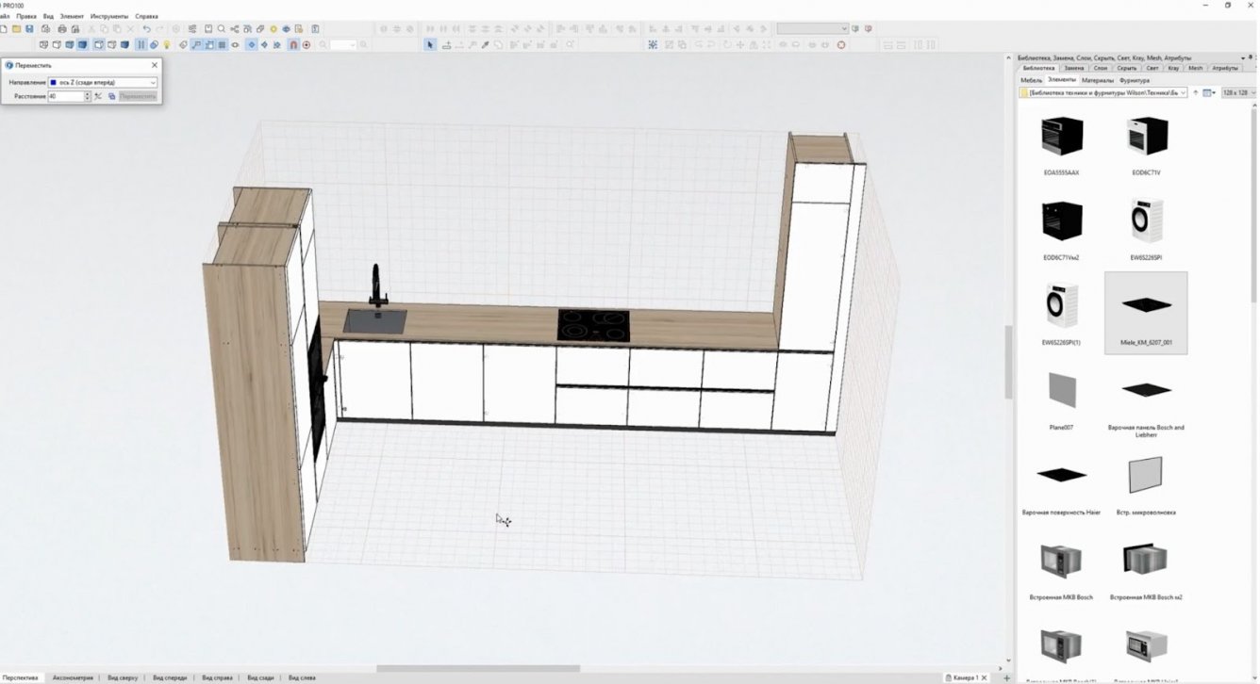This screenshot has width=1260, height=684.
Task: Toggle the light bulb lighting icon
Action: click(167, 45)
